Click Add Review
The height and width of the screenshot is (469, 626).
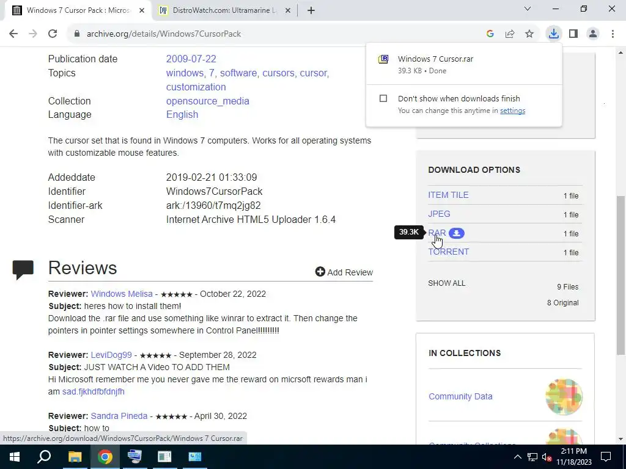(x=344, y=272)
